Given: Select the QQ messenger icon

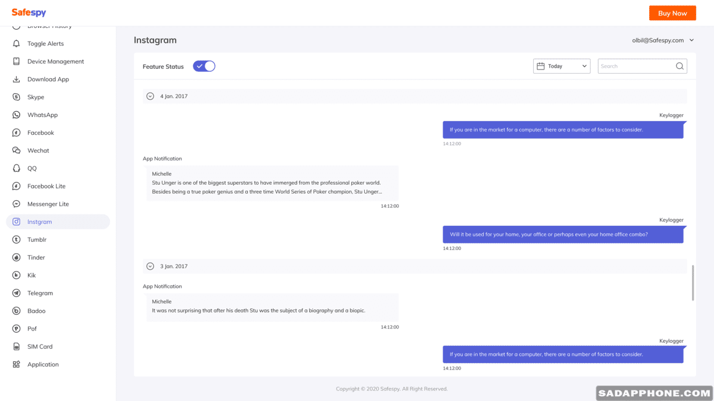Looking at the screenshot, I should tap(17, 168).
